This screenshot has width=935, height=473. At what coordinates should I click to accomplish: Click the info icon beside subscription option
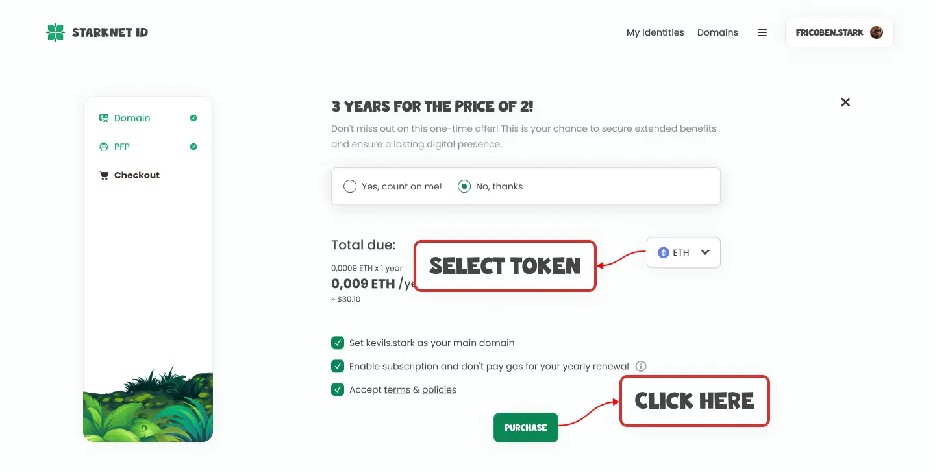point(641,366)
